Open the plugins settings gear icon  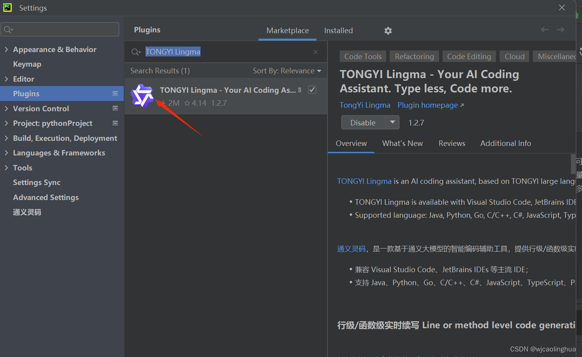click(x=388, y=31)
